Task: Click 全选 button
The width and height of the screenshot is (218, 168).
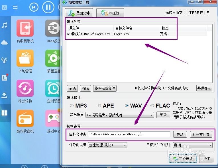Action: (72, 88)
